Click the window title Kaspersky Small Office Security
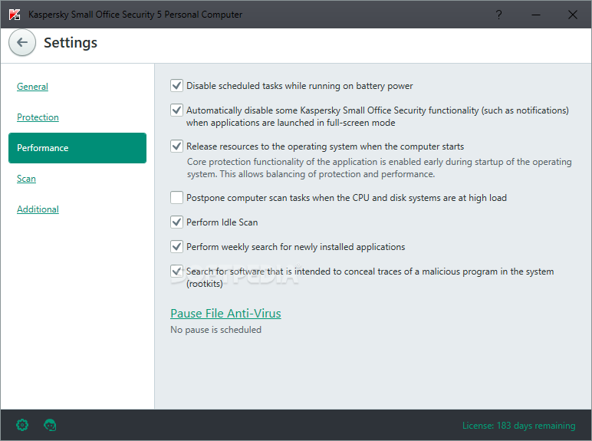The height and width of the screenshot is (441, 592). 135,15
